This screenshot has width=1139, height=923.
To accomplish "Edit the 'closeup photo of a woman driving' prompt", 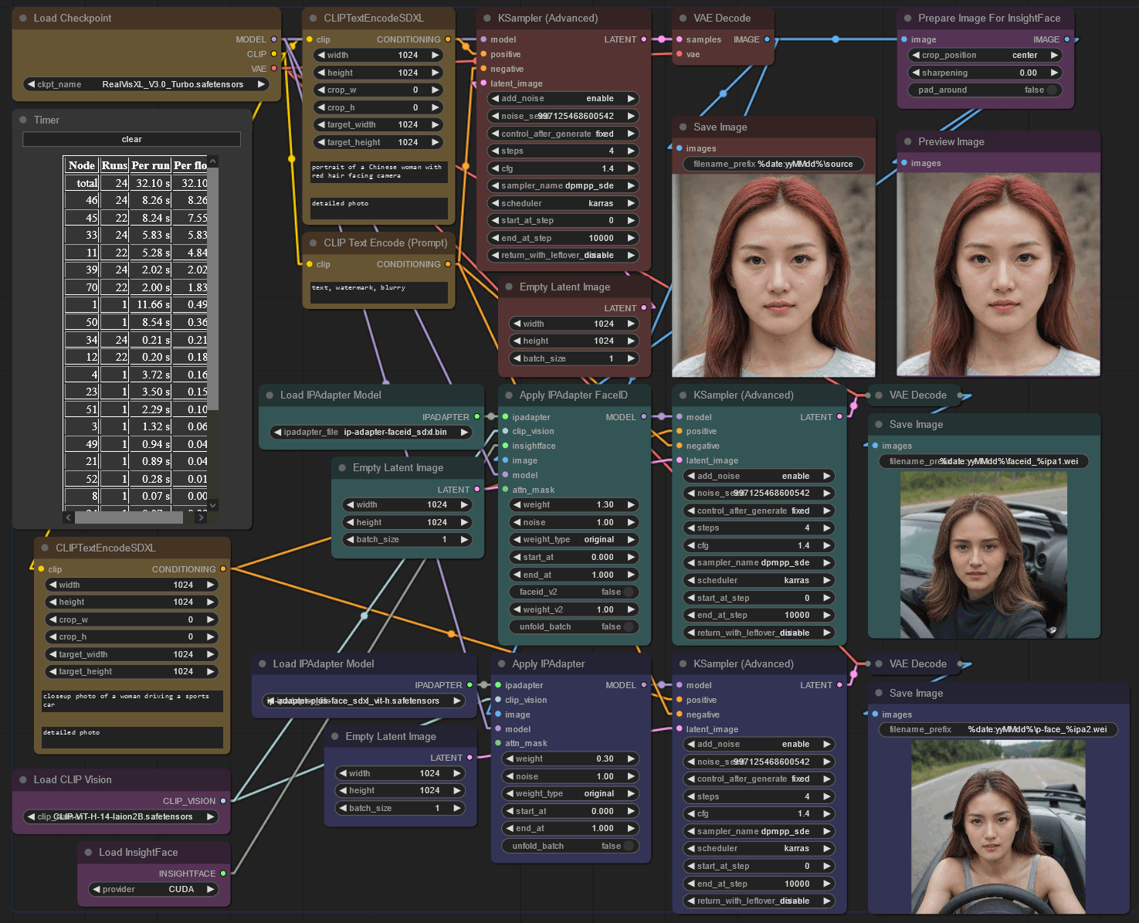I will [x=132, y=701].
